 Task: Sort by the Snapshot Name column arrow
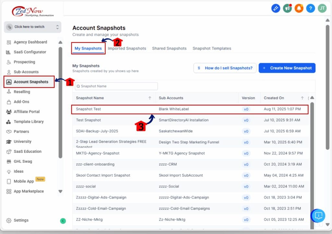pos(149,98)
